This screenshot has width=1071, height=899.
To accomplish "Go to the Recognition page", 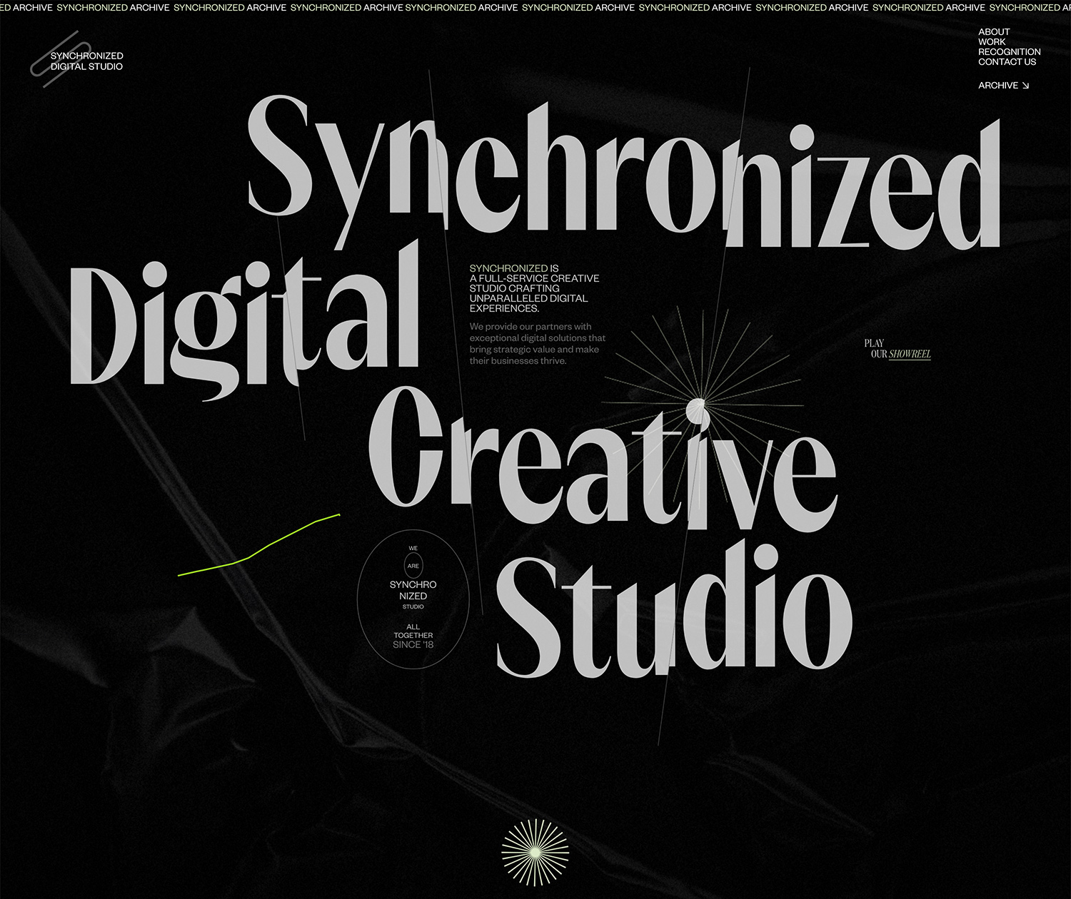I will [1009, 52].
